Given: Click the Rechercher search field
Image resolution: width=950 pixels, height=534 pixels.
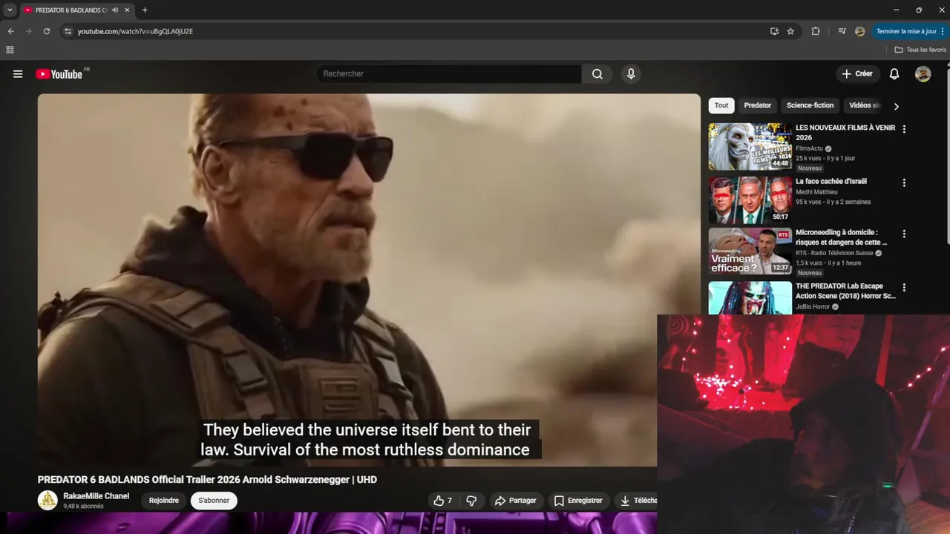Looking at the screenshot, I should (448, 74).
